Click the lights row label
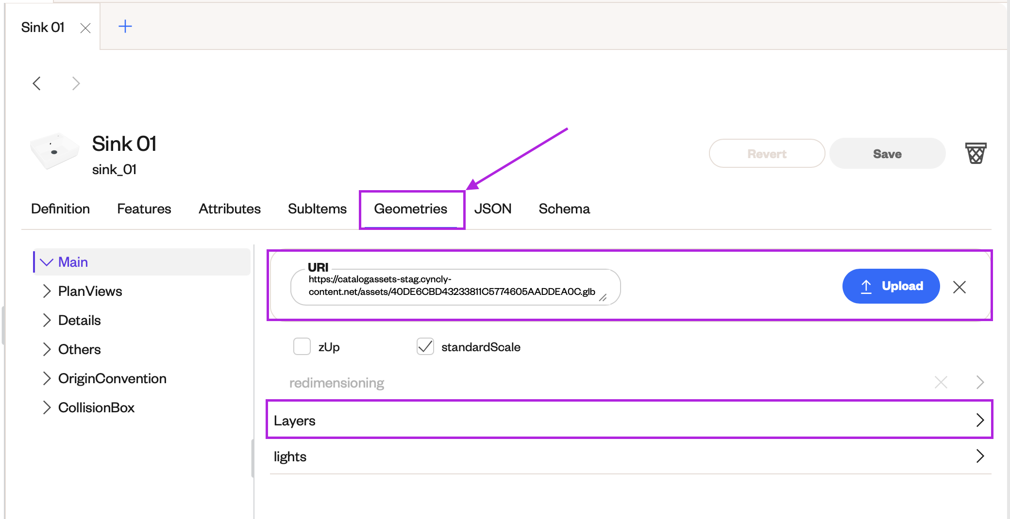The image size is (1010, 519). pos(290,456)
